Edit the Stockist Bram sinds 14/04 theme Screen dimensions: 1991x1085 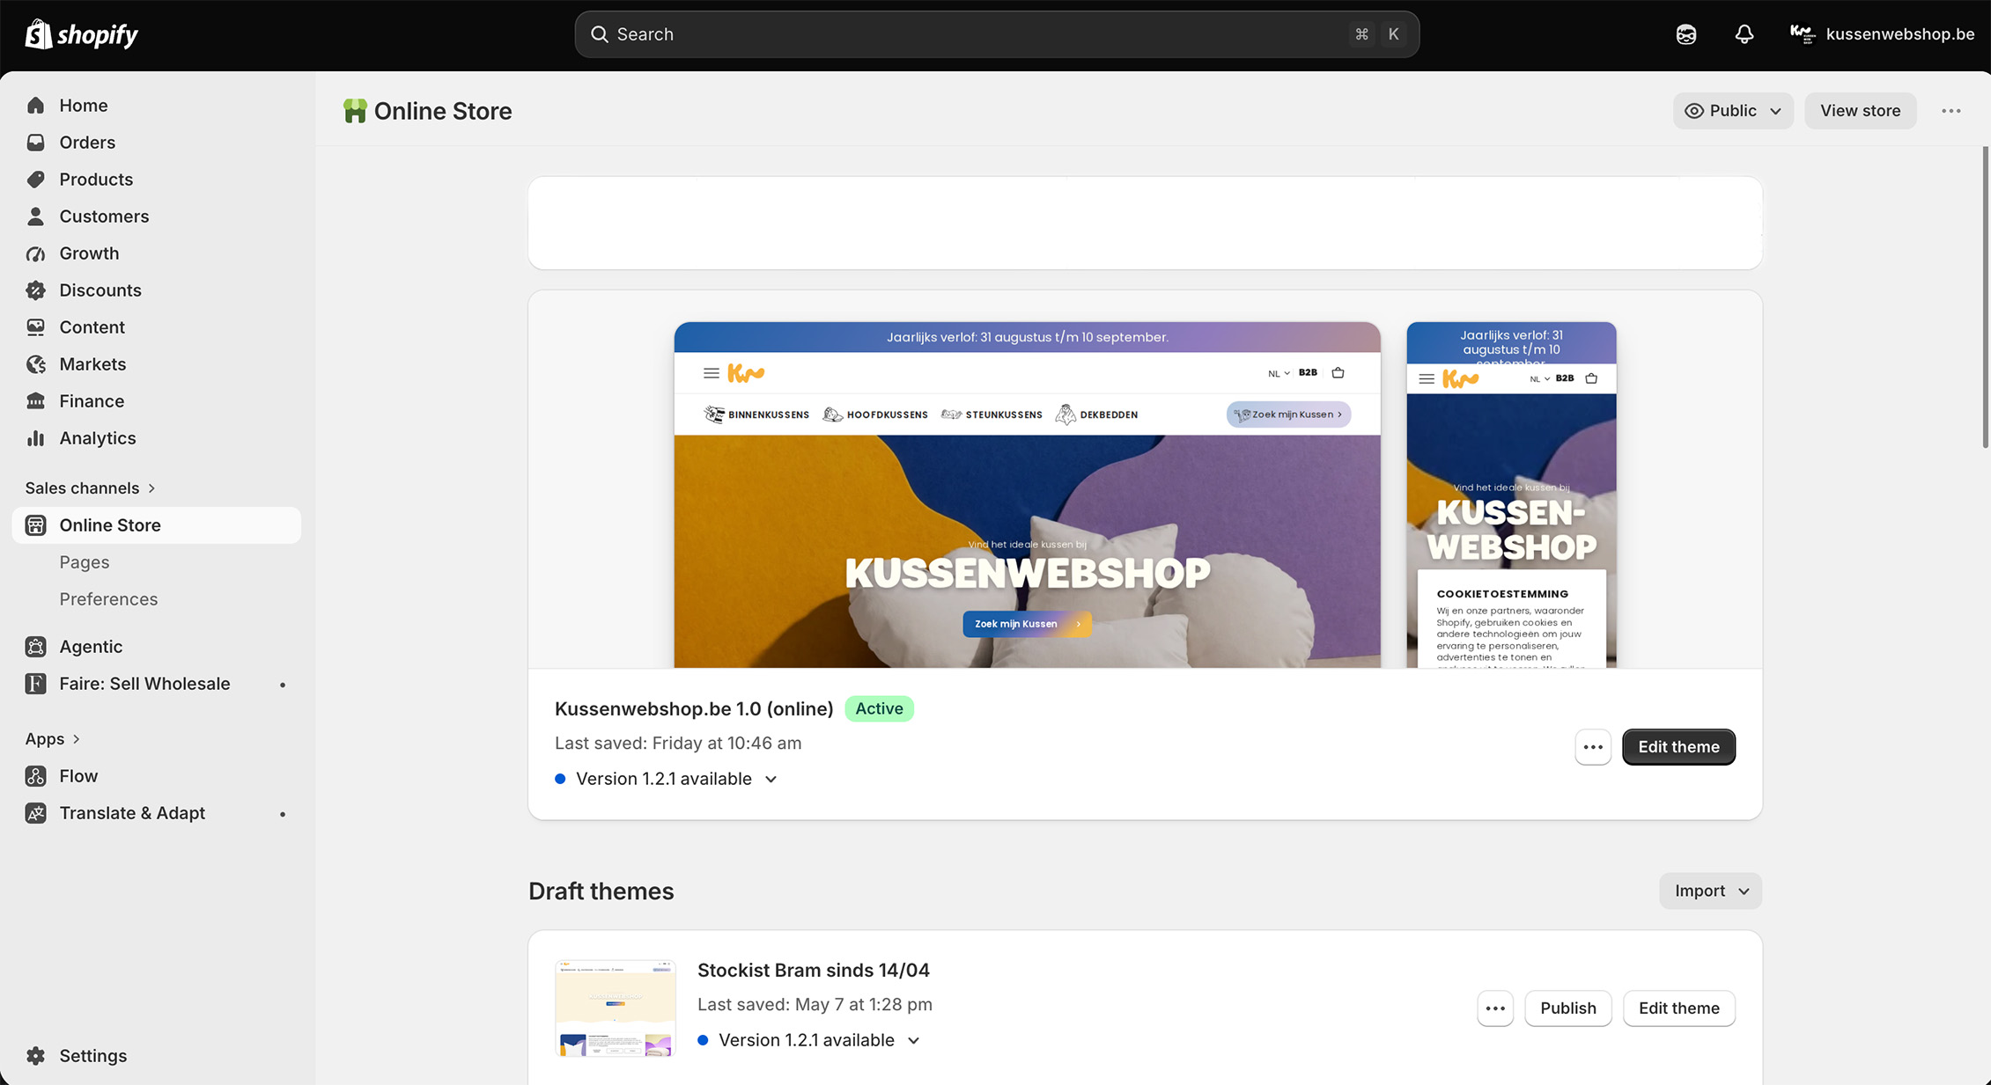pos(1678,1008)
